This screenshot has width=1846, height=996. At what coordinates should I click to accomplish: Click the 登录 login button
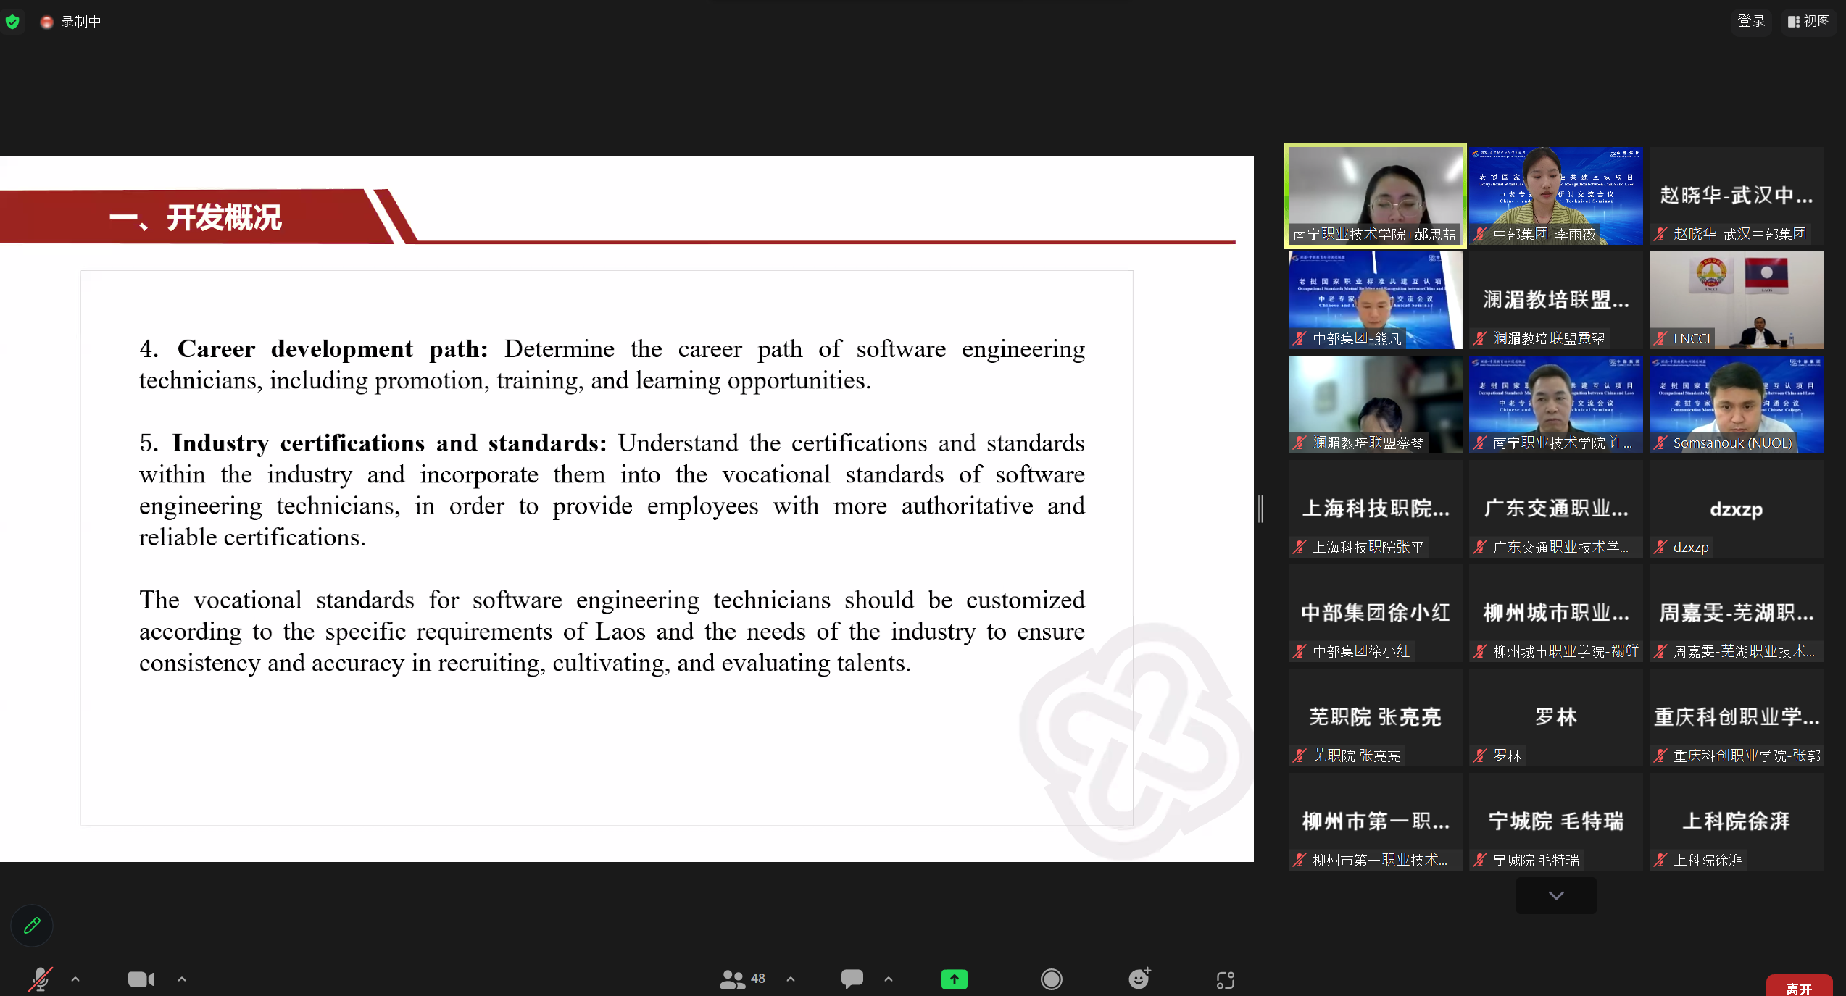pyautogui.click(x=1751, y=21)
